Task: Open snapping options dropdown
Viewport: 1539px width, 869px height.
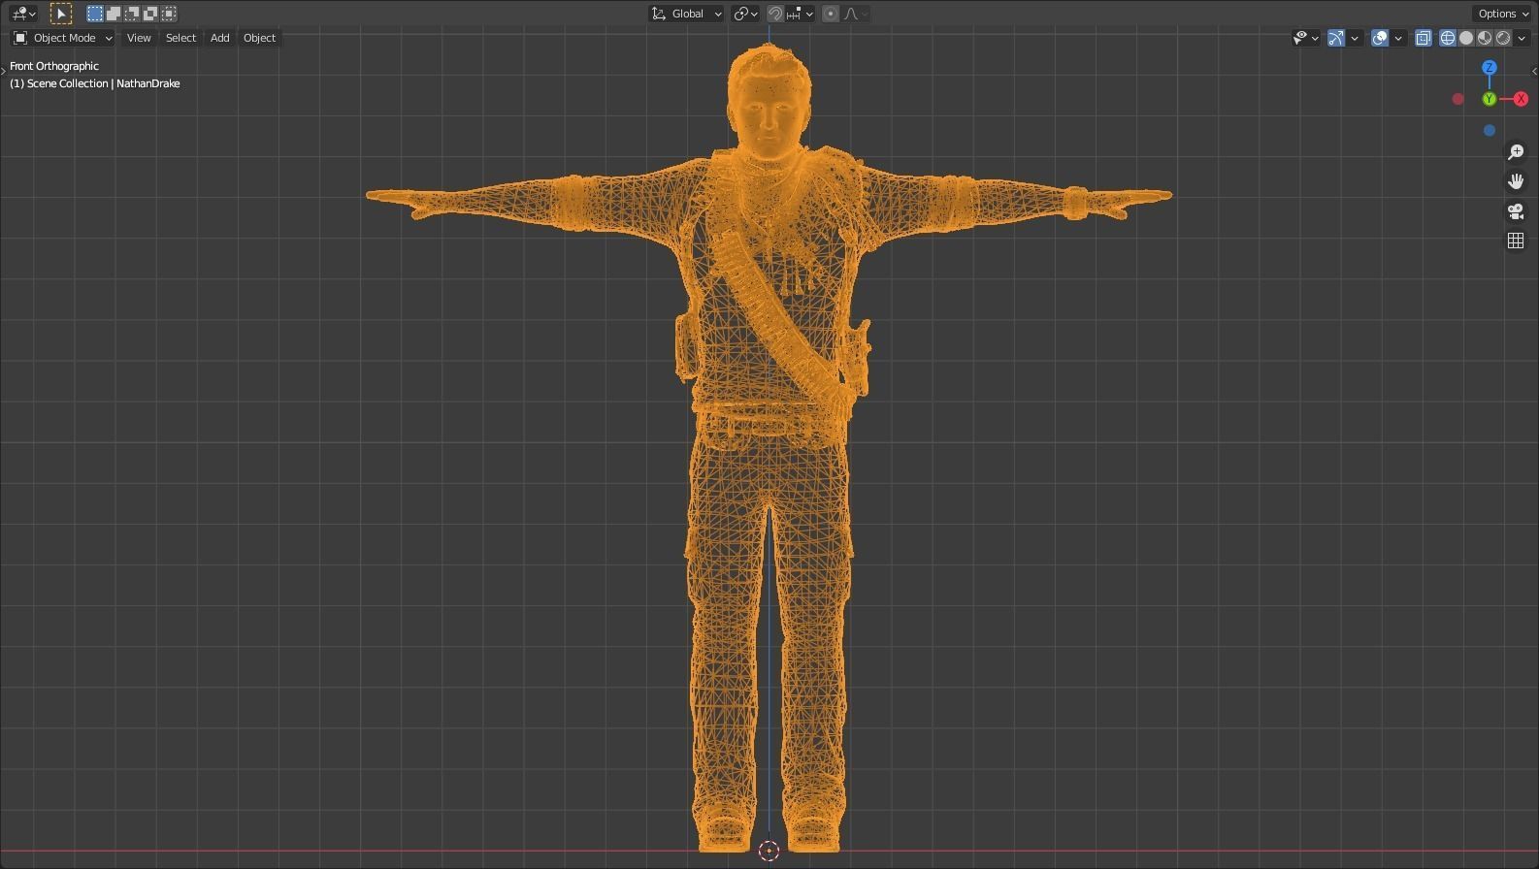Action: pos(801,14)
